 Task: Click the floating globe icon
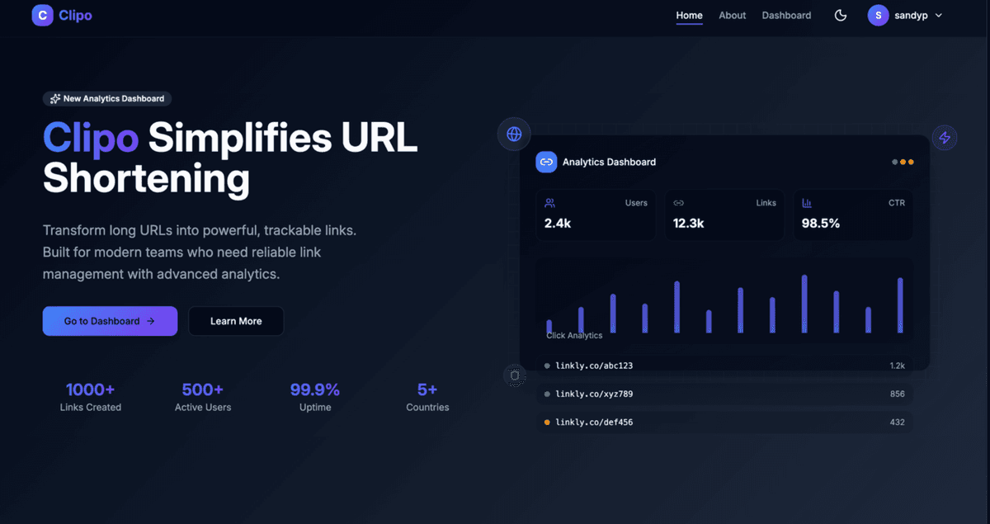pos(514,134)
